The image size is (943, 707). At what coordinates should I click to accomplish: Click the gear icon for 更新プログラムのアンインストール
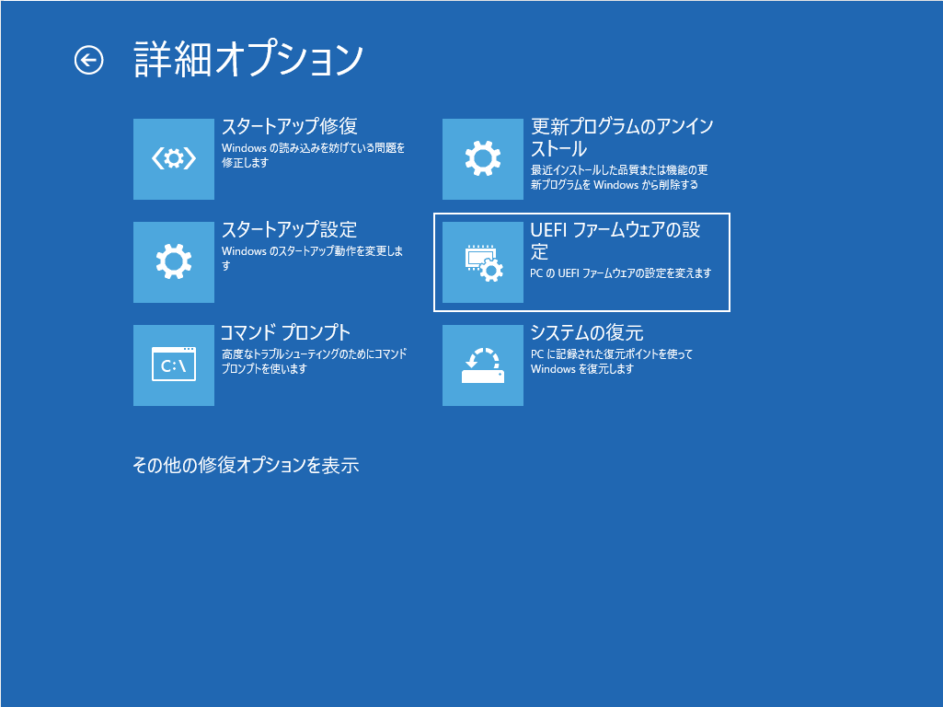483,159
